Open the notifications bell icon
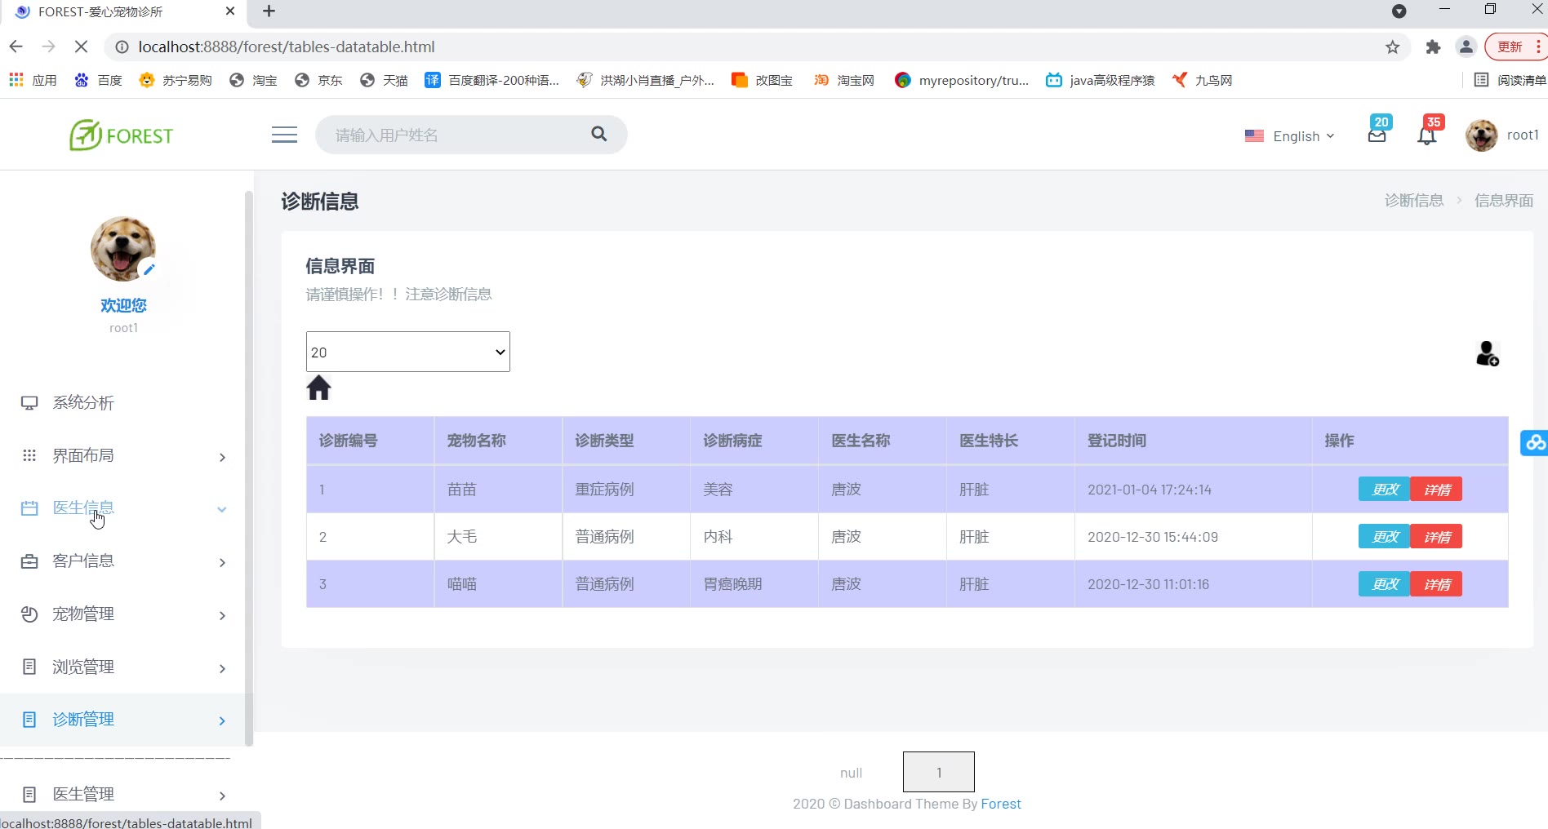Image resolution: width=1548 pixels, height=829 pixels. point(1426,135)
